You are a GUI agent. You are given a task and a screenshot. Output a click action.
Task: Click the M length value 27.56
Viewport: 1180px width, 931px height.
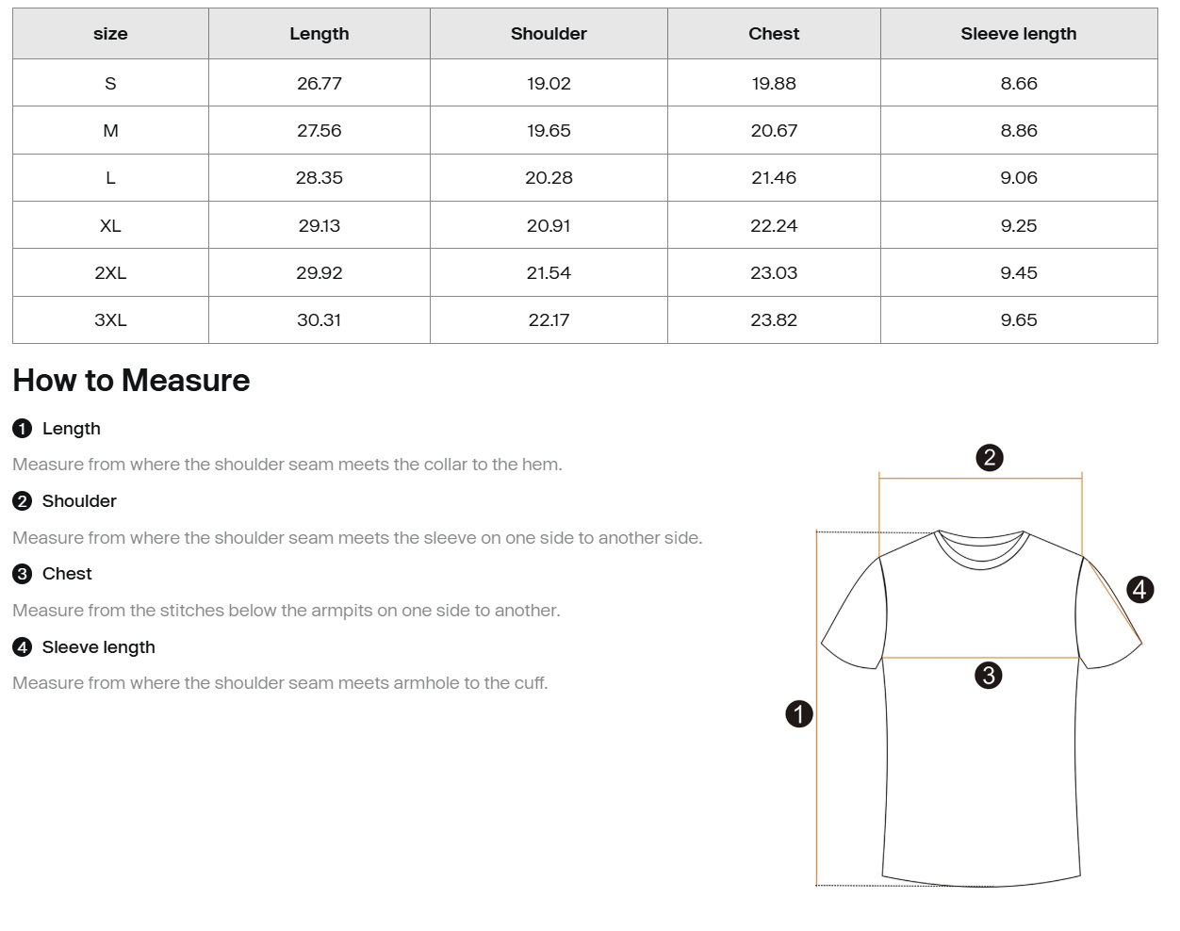[x=320, y=131]
